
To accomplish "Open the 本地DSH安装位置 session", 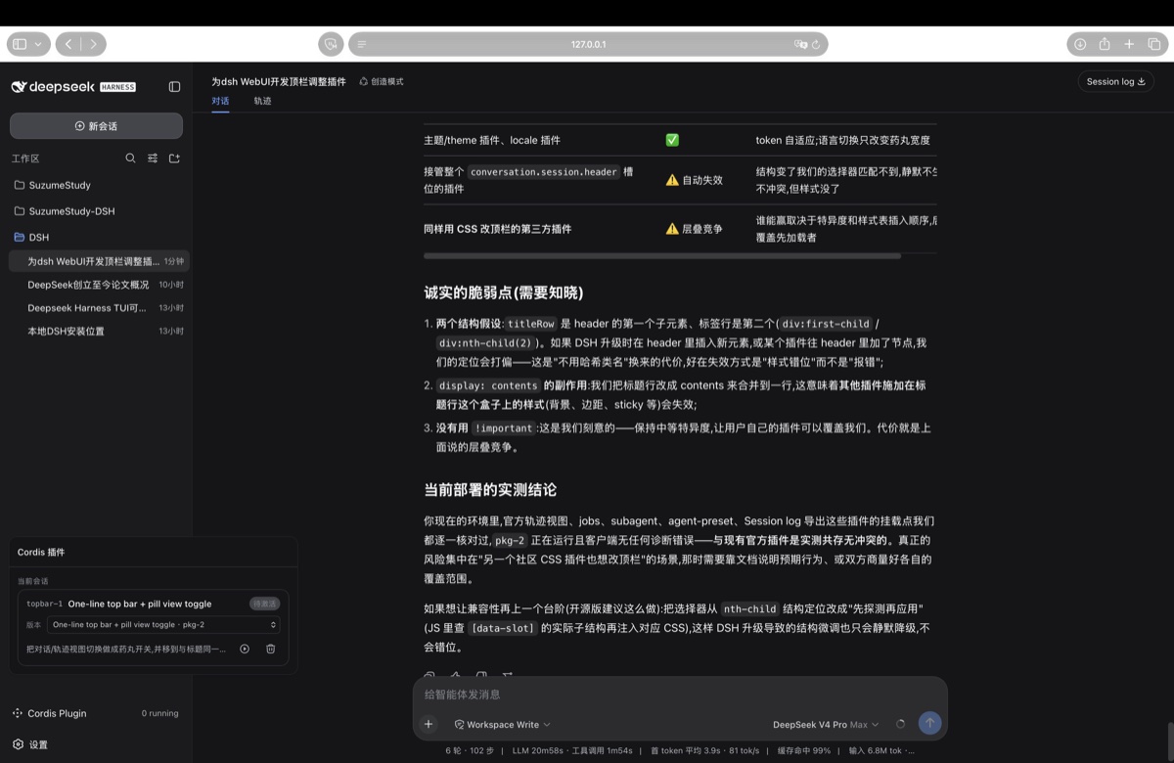I will click(x=99, y=332).
